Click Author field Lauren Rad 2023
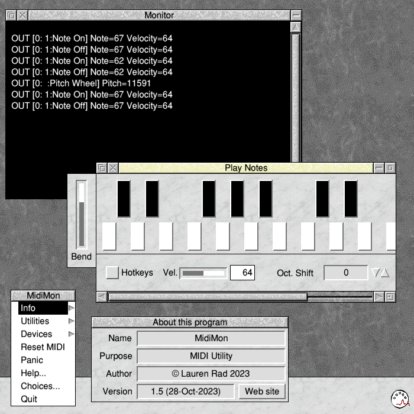The height and width of the screenshot is (414, 414). point(211,374)
